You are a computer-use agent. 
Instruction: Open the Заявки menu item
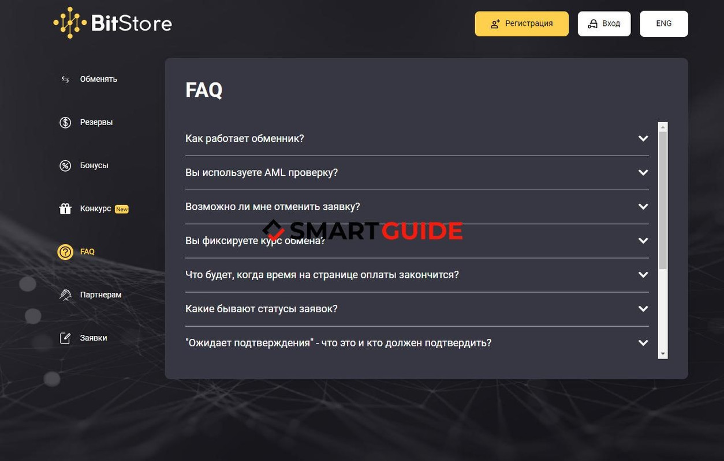point(94,338)
